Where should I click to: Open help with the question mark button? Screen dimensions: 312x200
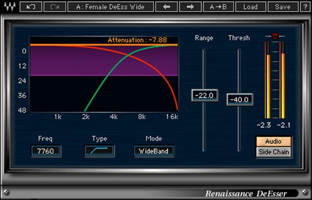coord(305,7)
